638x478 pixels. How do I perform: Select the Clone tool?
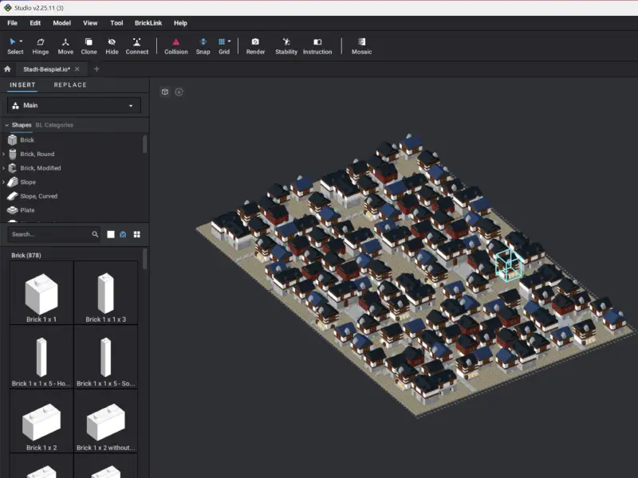[x=89, y=45]
